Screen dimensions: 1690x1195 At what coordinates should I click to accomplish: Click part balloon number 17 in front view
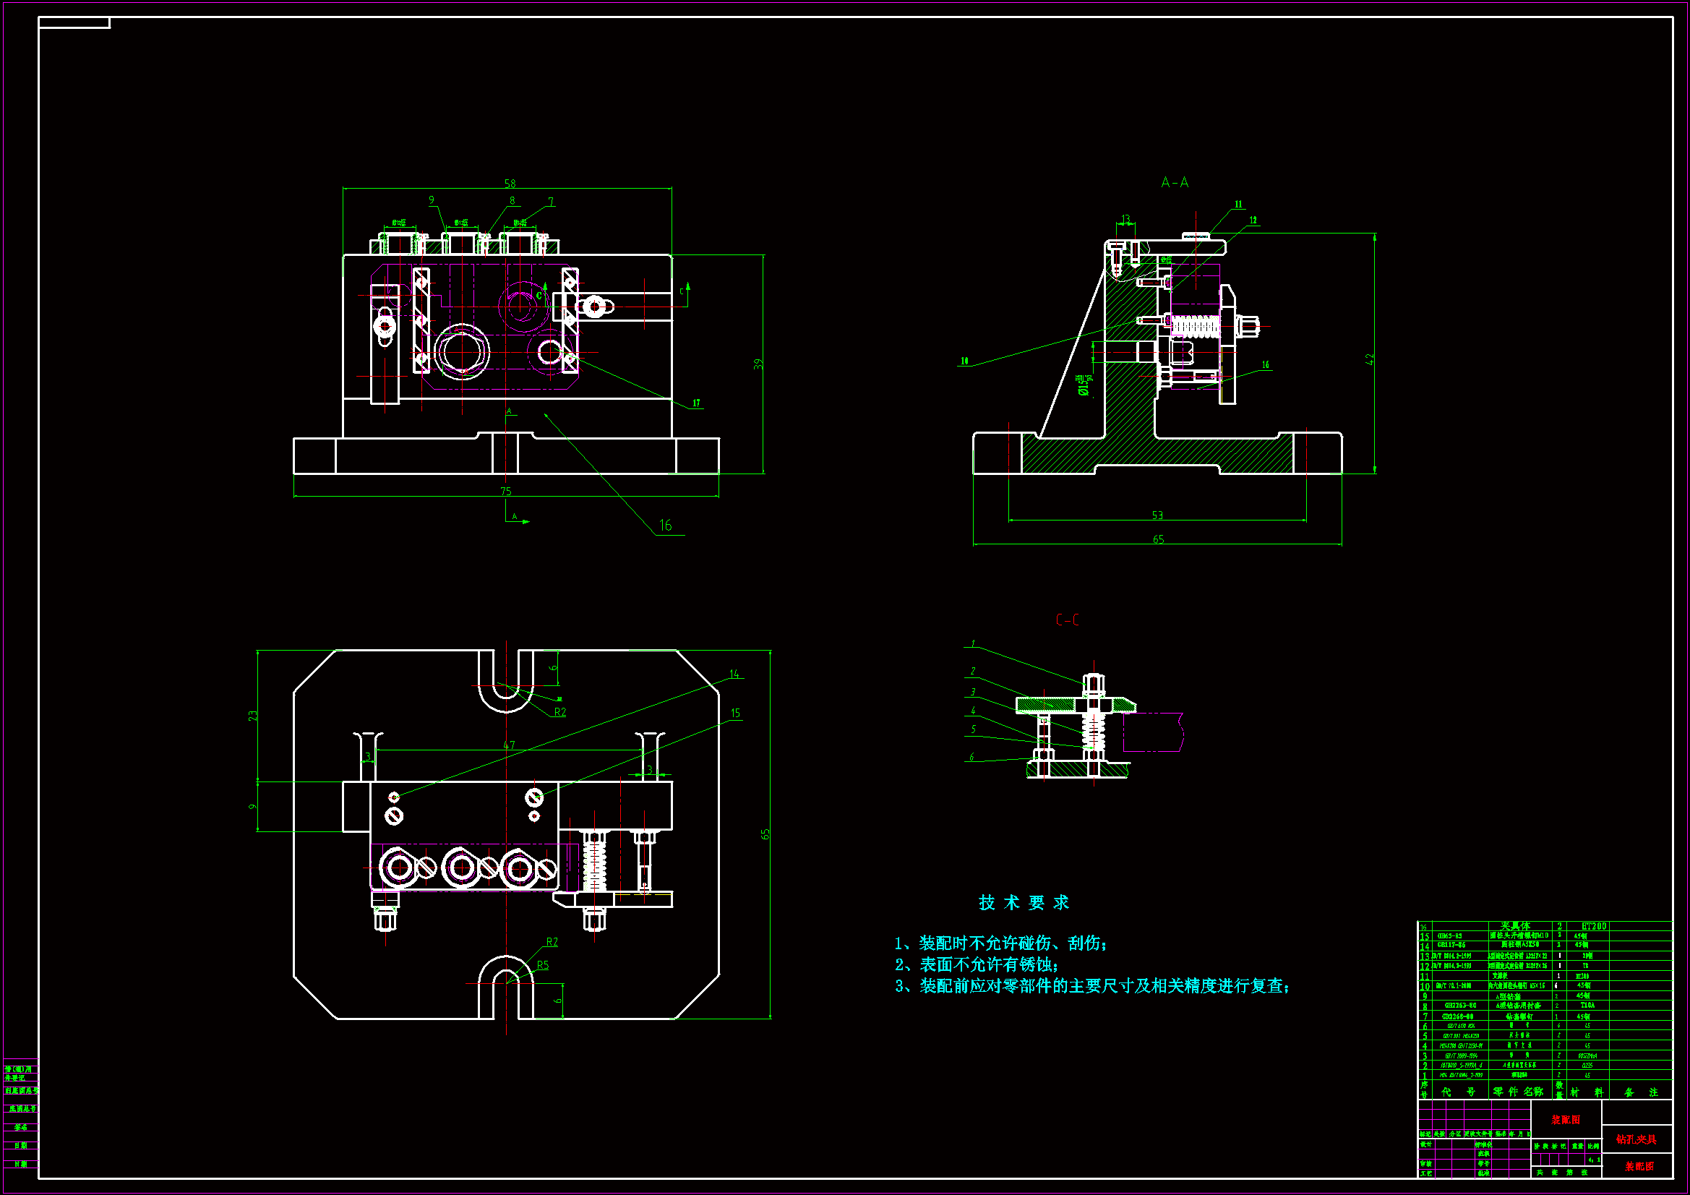coord(696,403)
